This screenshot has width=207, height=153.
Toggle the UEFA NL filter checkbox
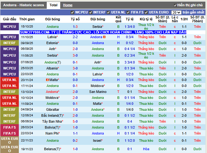(x=109, y=13)
